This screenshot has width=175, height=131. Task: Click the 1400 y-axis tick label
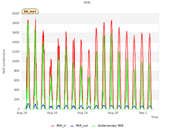click(x=16, y=42)
